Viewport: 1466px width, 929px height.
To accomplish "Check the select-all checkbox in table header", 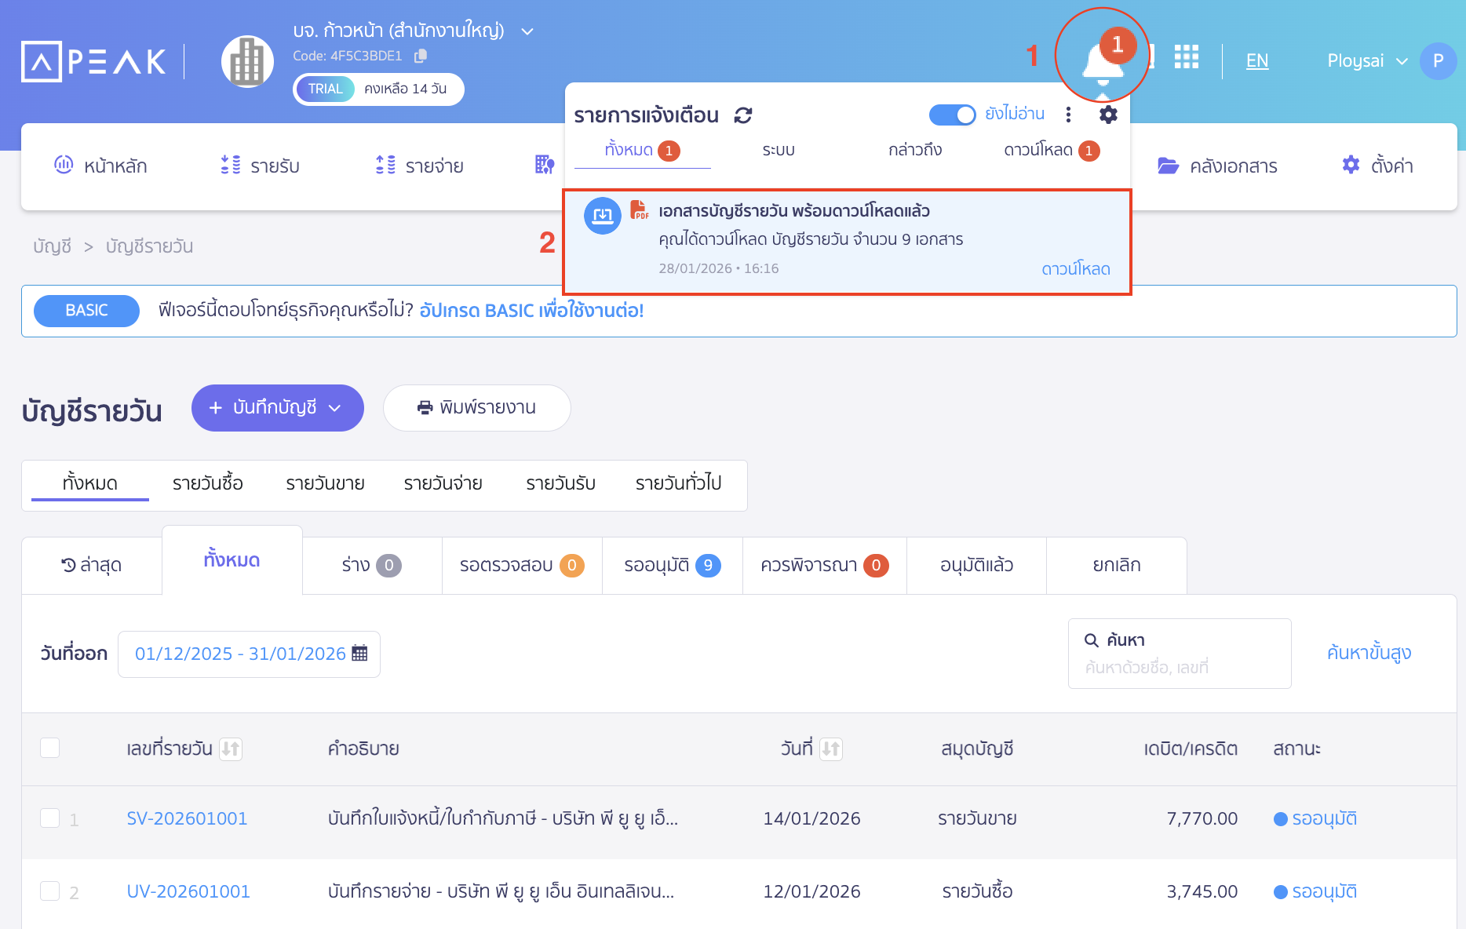I will click(x=50, y=748).
